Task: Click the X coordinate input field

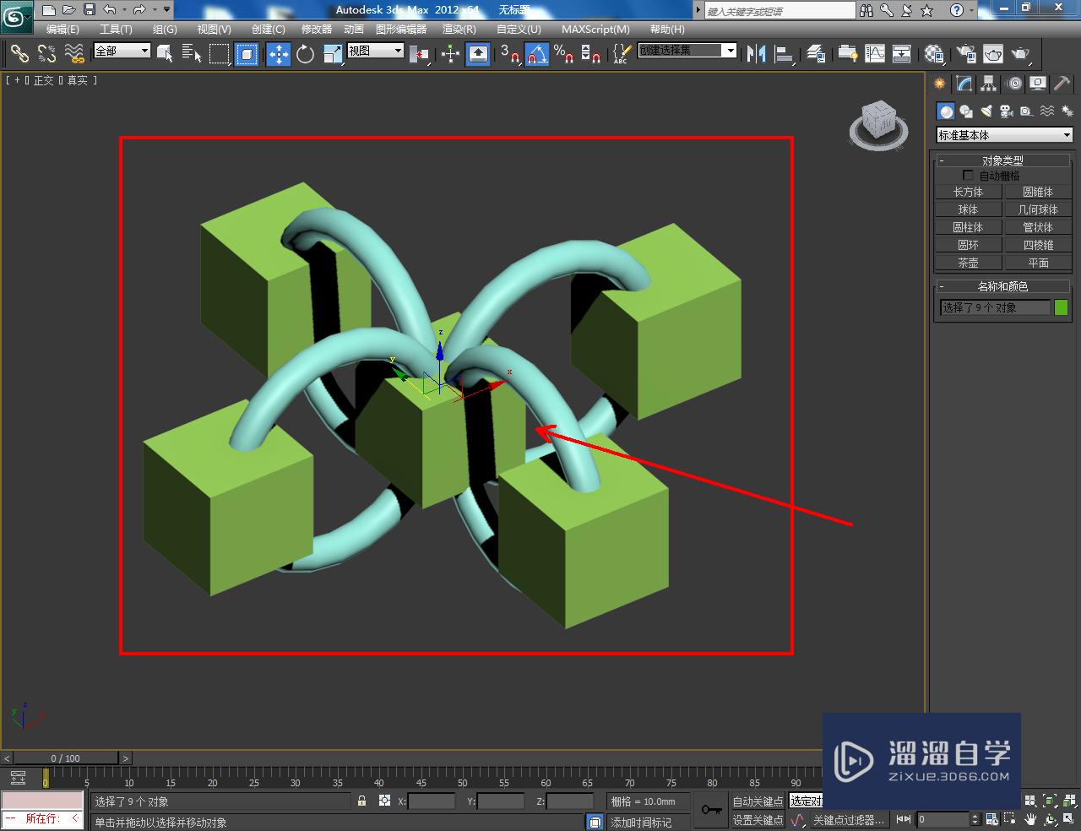Action: [x=431, y=801]
